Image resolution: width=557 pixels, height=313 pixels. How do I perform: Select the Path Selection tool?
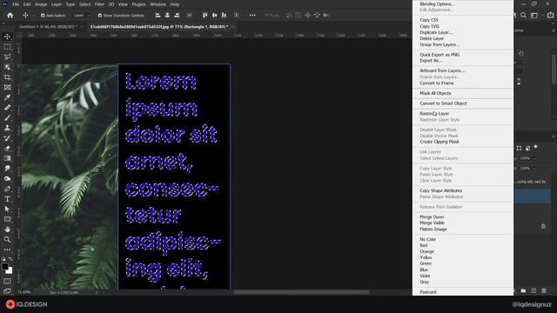7,209
